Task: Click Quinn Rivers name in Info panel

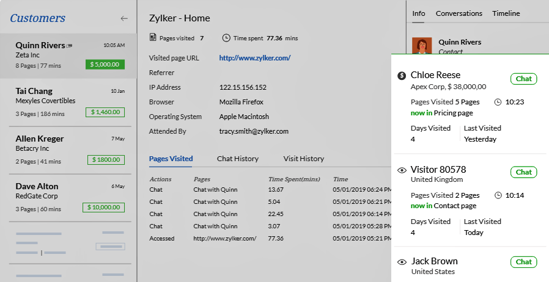Action: [460, 42]
